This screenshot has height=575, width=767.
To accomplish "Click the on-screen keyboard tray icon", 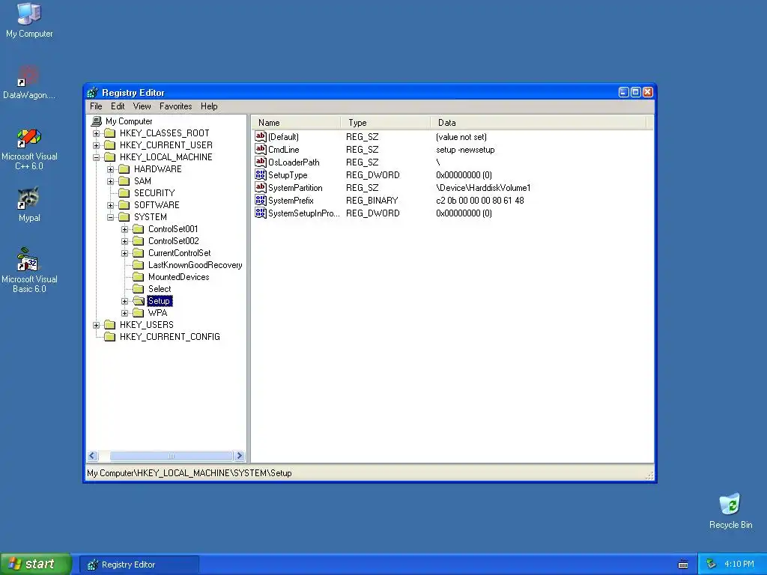I will (683, 565).
